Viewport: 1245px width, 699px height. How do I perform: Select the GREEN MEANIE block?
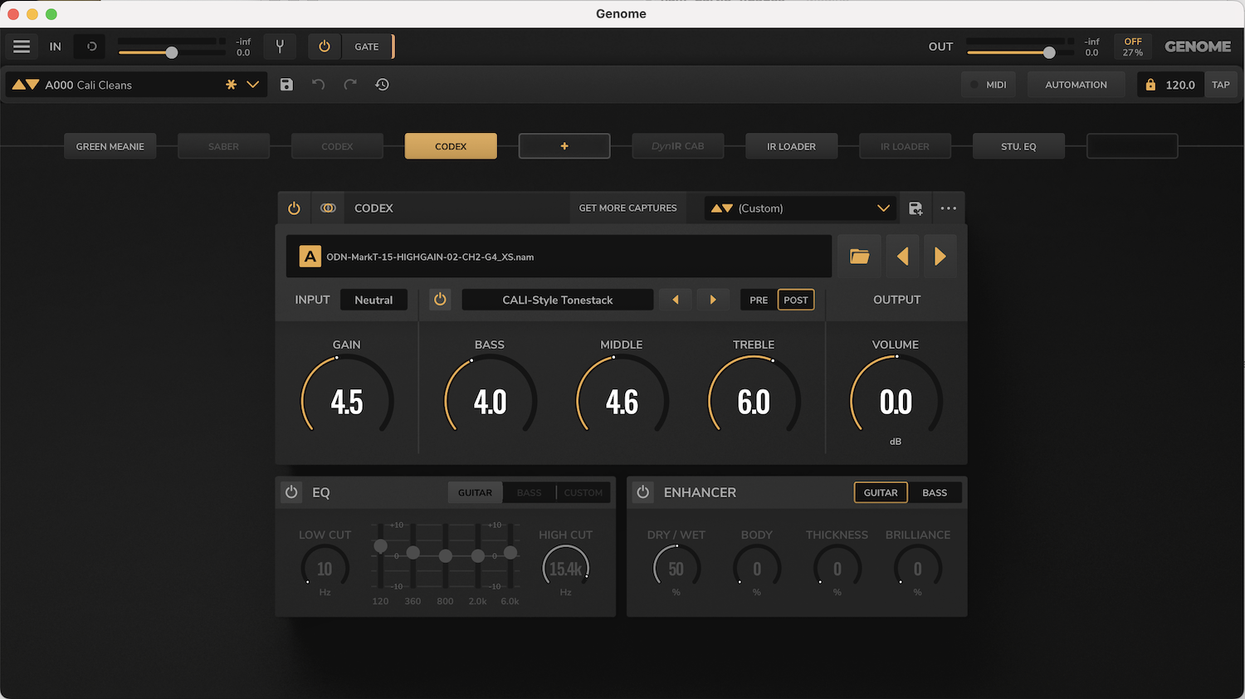[110, 146]
